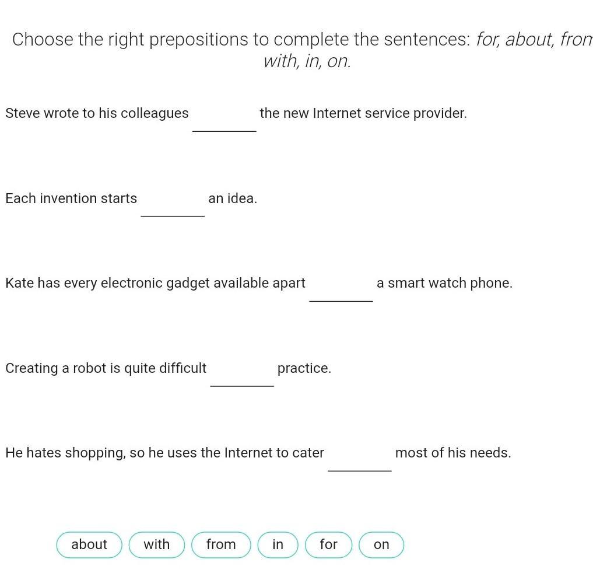This screenshot has width=593, height=573.
Task: Click the 'Creating a robot is quite difficult' text
Action: (106, 368)
